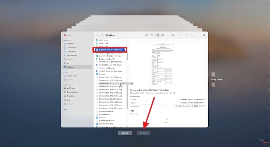
Task: Select column view in toolbar
Action: point(157,35)
